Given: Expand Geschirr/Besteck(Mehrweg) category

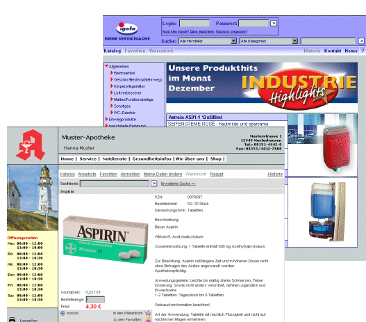Looking at the screenshot, I should pos(112,79).
